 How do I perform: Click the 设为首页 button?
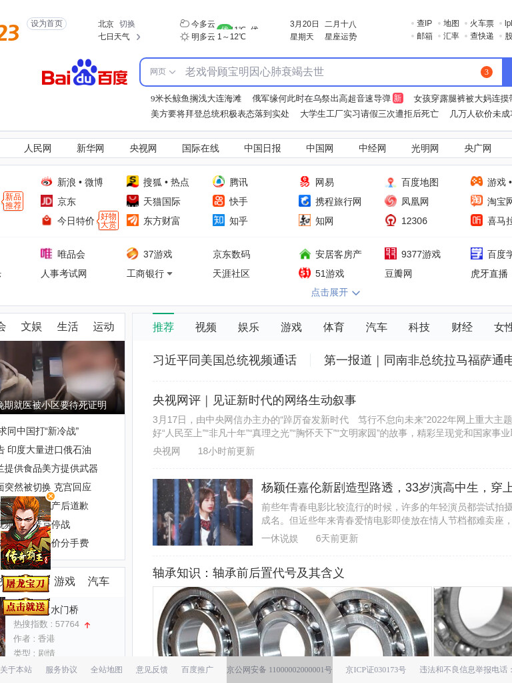click(x=47, y=23)
